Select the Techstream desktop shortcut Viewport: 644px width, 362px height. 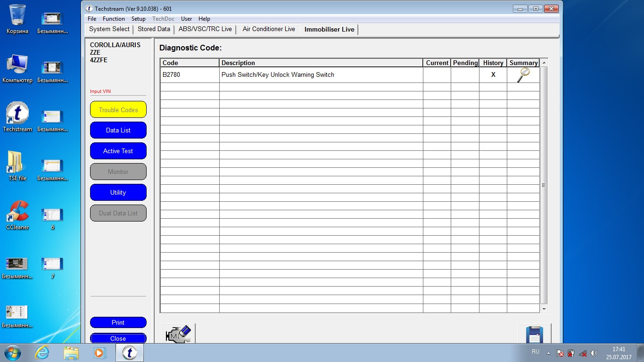17,118
